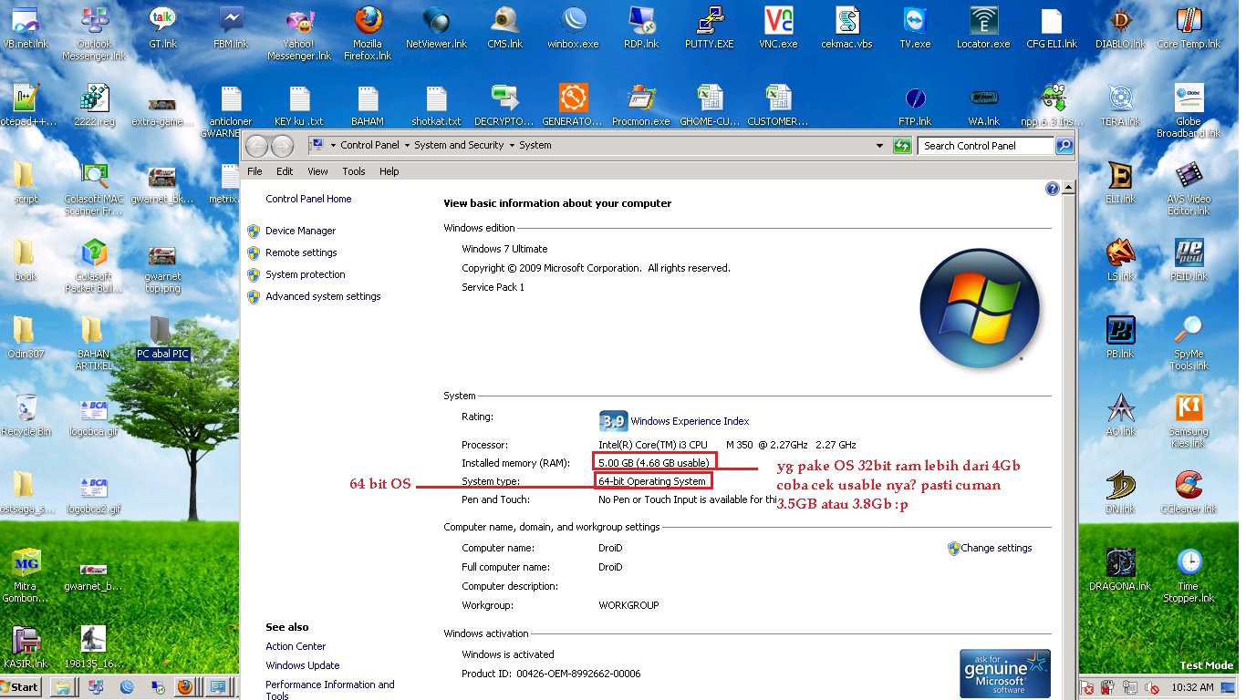
Task: Open the File menu
Action: [255, 171]
